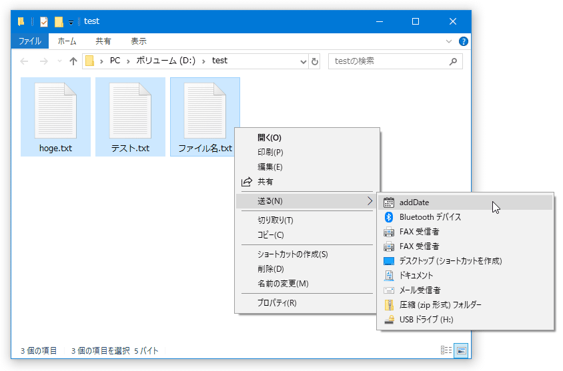Click the mail recipient envelope icon
This screenshot has width=563, height=371.
pos(388,290)
